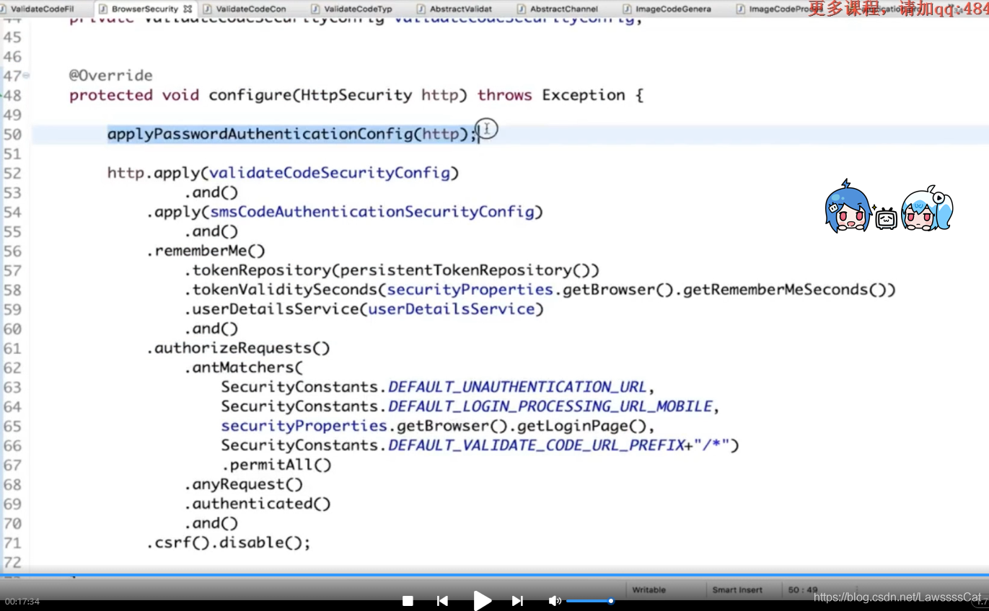The width and height of the screenshot is (989, 611).
Task: Mute the video using speaker icon
Action: [554, 601]
